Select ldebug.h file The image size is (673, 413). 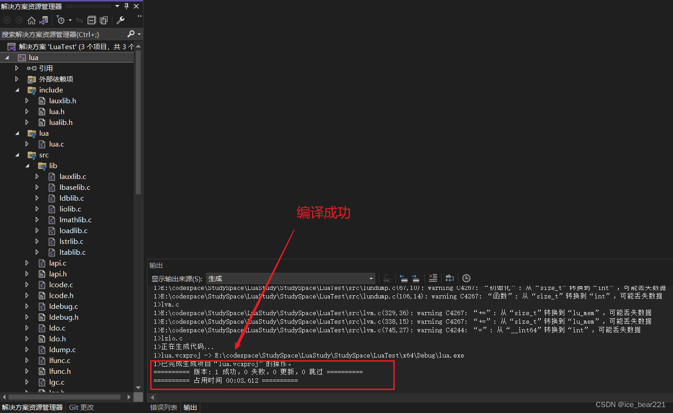tap(64, 317)
